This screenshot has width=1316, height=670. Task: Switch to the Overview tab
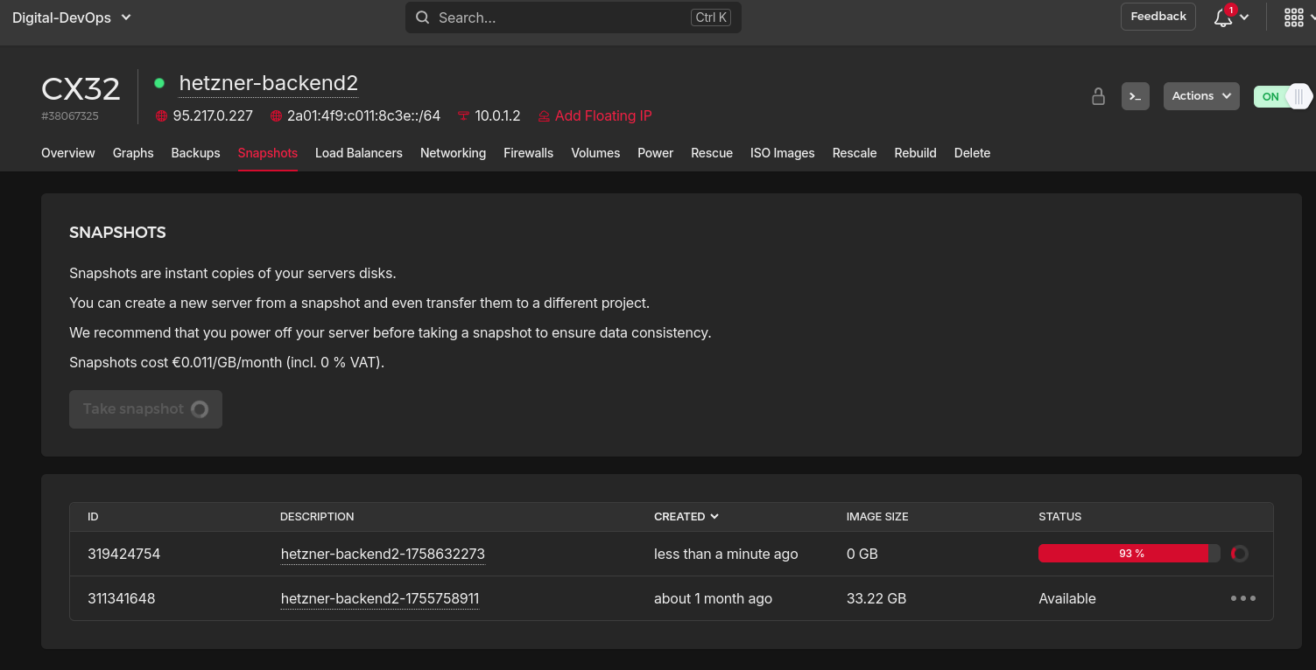[68, 153]
